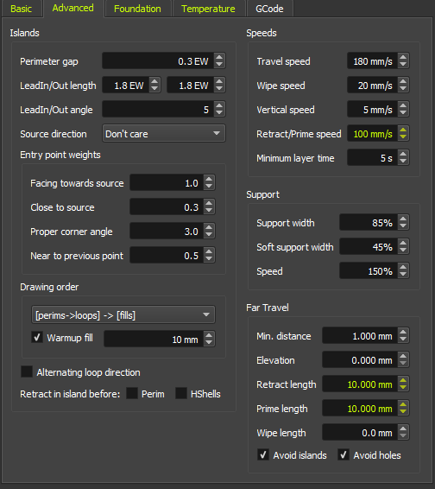The image size is (435, 489).
Task: Expand the Drawing order dropdown
Action: click(123, 314)
